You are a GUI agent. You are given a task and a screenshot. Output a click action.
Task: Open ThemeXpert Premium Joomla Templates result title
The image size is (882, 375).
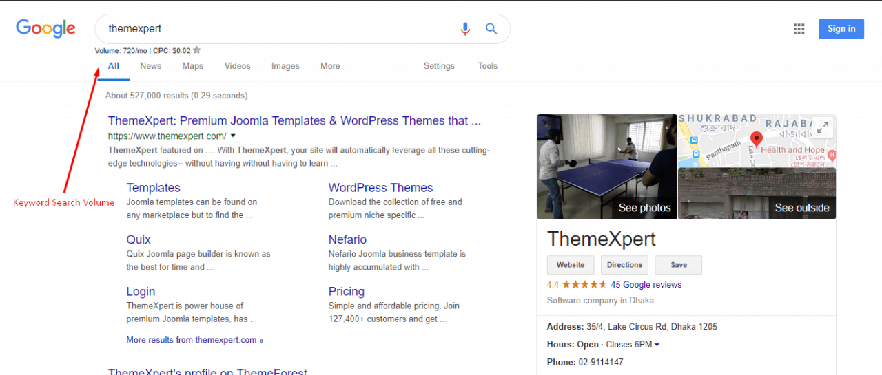click(x=294, y=121)
